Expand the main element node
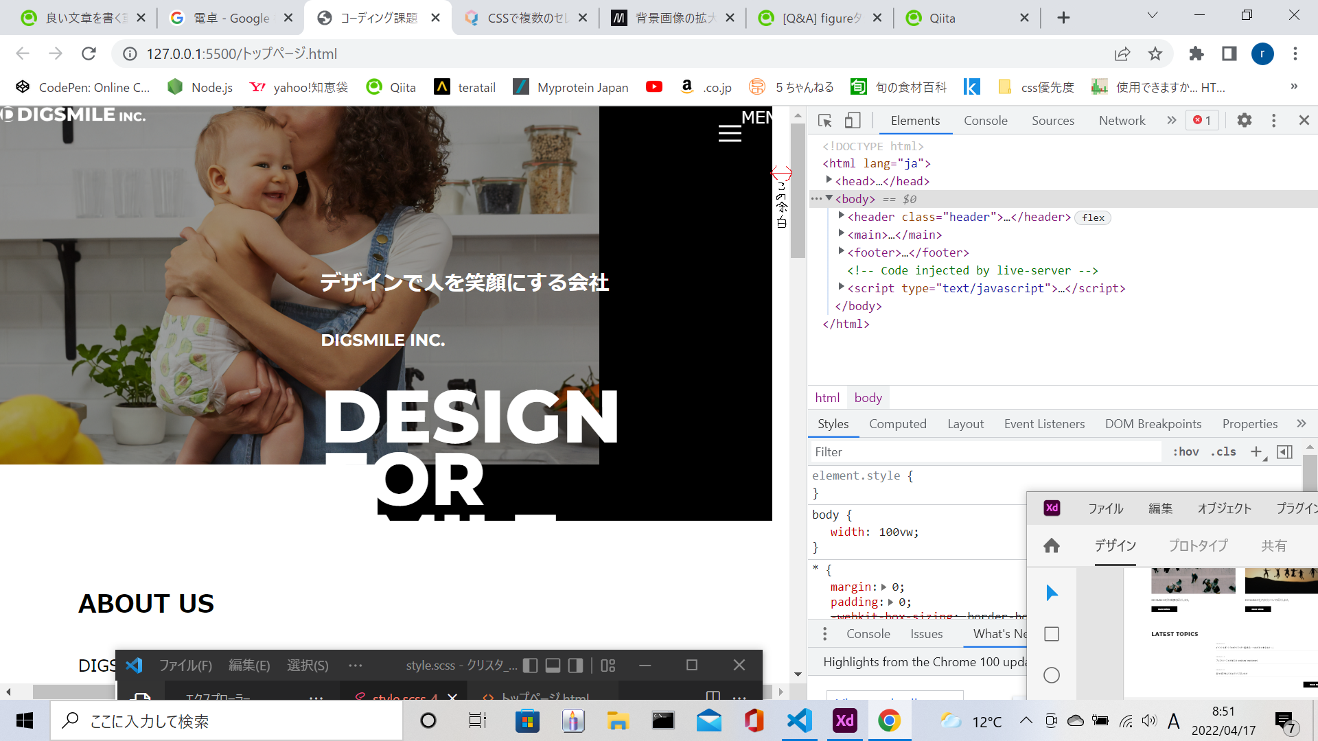 [x=842, y=234]
